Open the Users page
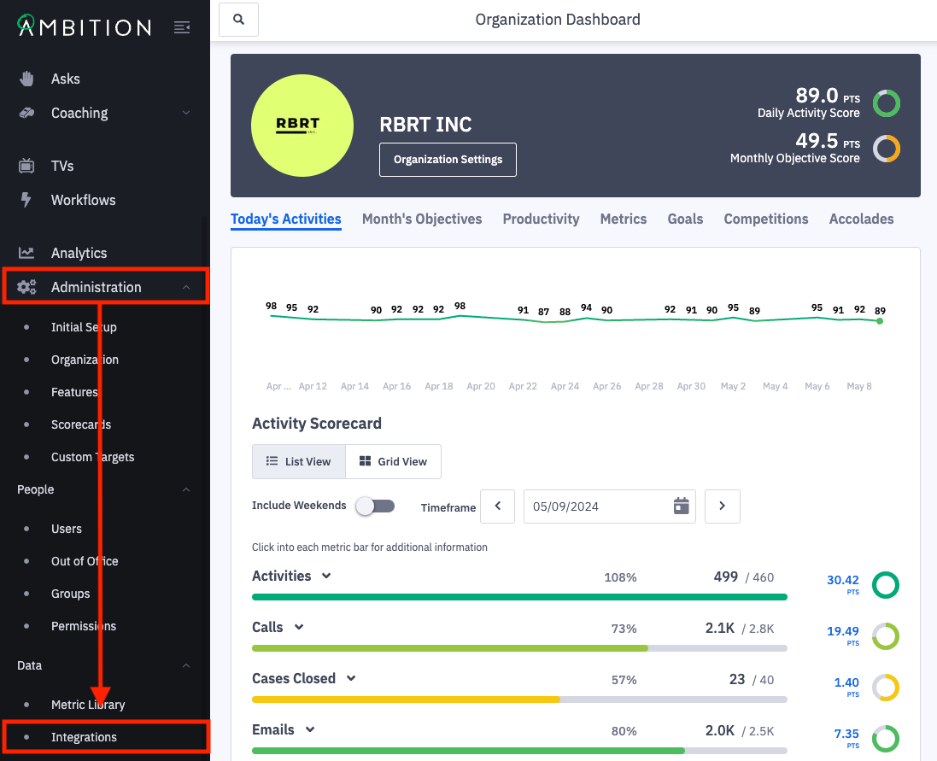 coord(67,529)
